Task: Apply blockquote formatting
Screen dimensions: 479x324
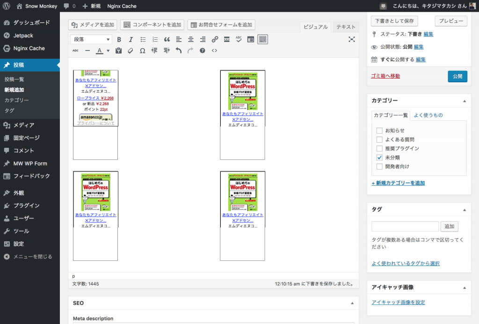Action: point(167,39)
